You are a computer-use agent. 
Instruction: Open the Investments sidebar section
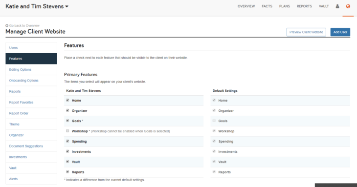(x=31, y=157)
